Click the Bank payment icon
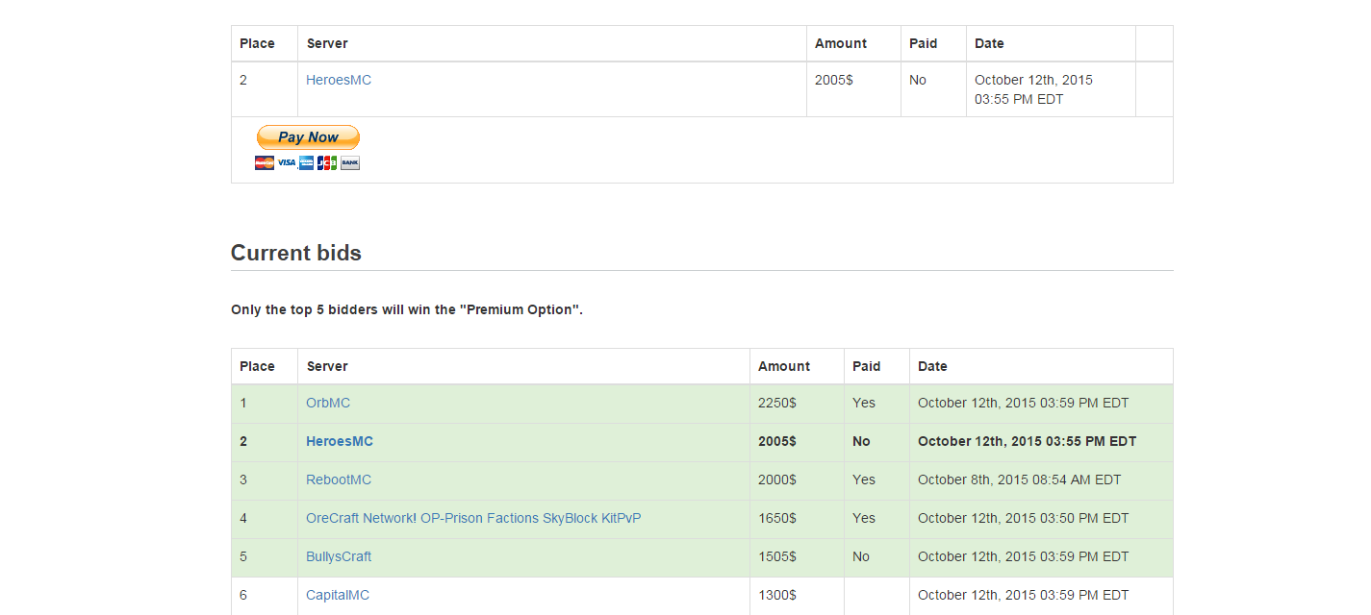The height and width of the screenshot is (615, 1371). click(349, 163)
